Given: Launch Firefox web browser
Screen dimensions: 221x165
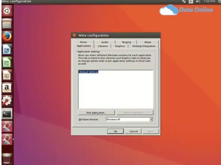Looking at the screenshot, I should click(7, 36).
